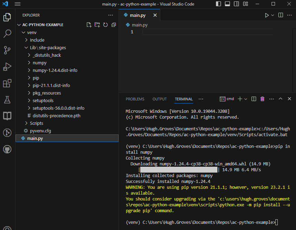Open the Extensions view

(7, 83)
